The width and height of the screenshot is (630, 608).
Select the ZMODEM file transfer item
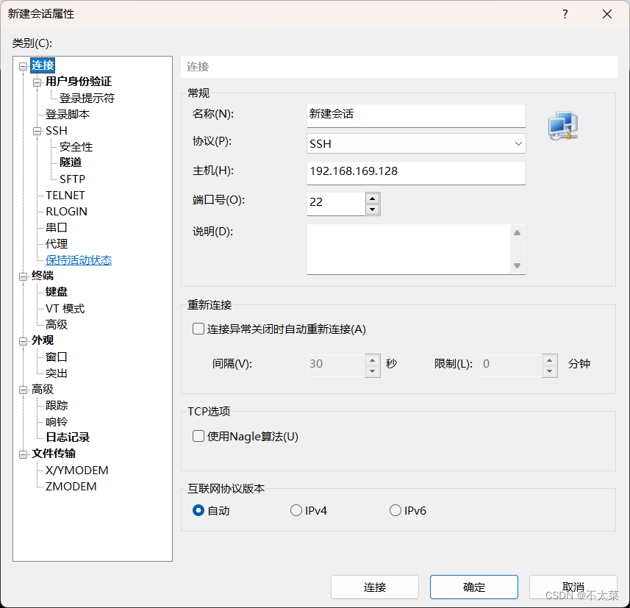click(x=69, y=486)
